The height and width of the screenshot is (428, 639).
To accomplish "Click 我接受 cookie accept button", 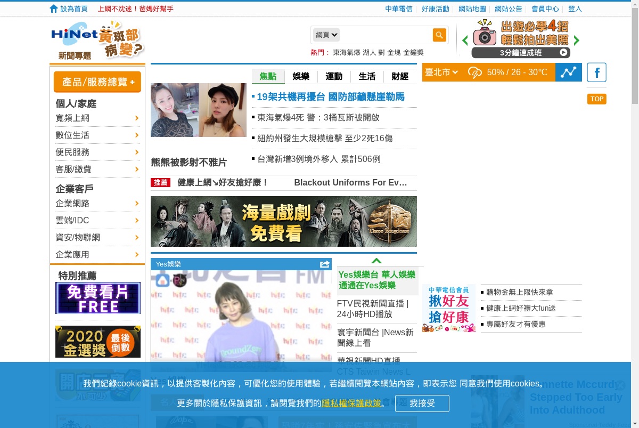I will [x=422, y=403].
